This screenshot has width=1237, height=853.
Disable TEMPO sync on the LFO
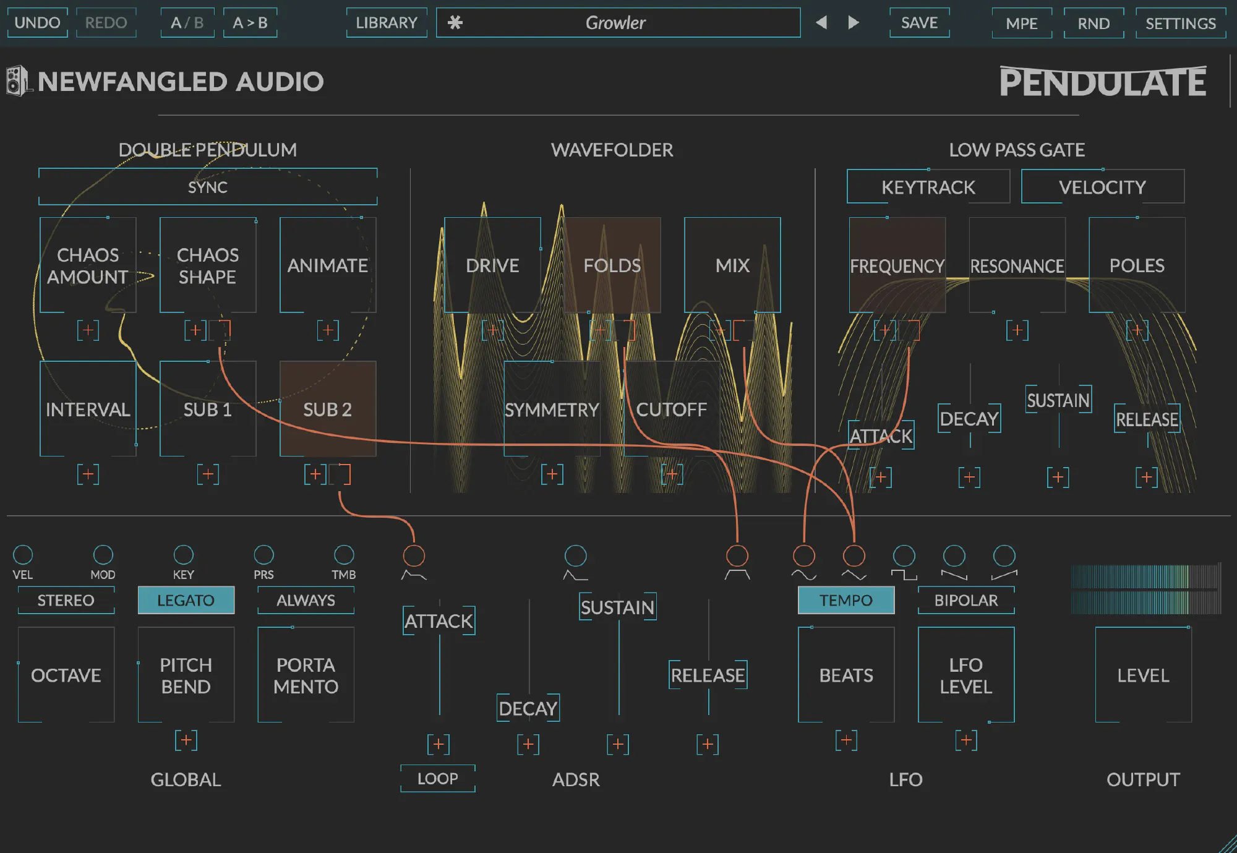pos(845,600)
